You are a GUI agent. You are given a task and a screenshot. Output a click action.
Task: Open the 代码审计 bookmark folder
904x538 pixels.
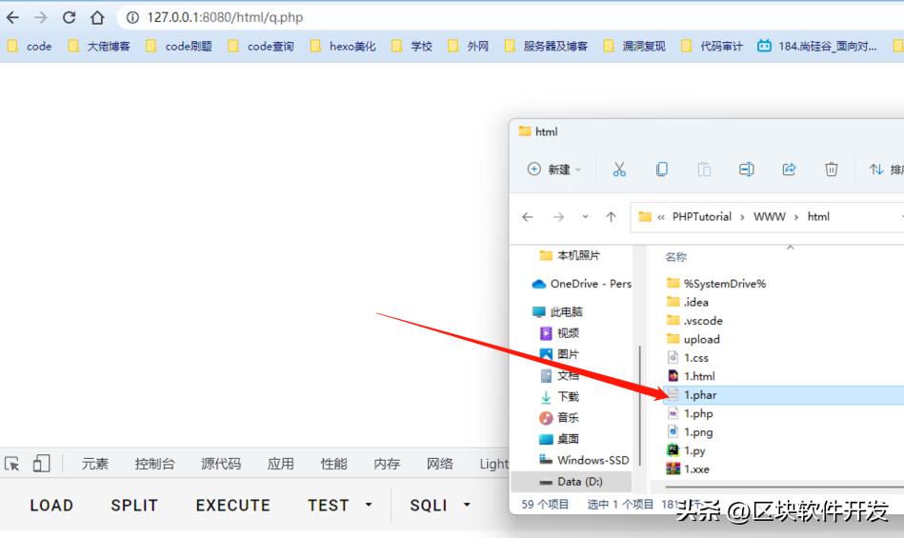coord(712,46)
